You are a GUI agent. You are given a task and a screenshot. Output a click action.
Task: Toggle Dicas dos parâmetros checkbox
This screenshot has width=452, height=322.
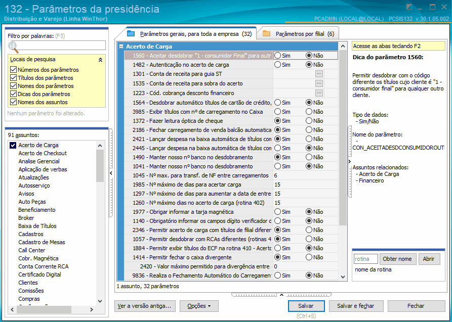(13, 94)
